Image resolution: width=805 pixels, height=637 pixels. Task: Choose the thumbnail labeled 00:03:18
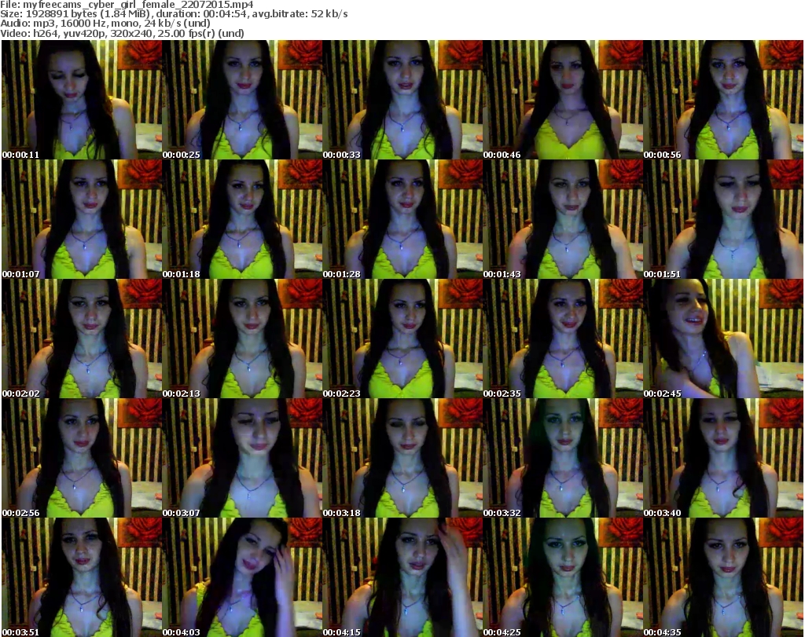point(402,458)
